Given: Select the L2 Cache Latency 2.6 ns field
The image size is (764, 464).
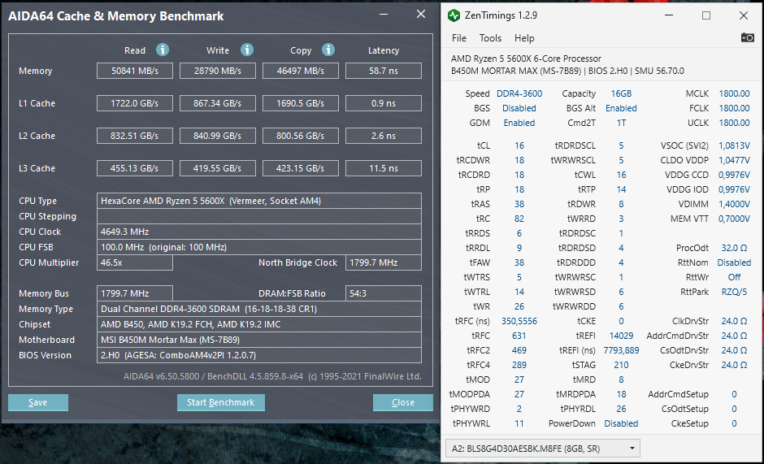Looking at the screenshot, I should (384, 136).
